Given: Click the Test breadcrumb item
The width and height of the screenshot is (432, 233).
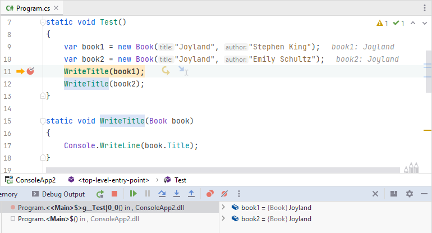Looking at the screenshot, I should pyautogui.click(x=180, y=180).
